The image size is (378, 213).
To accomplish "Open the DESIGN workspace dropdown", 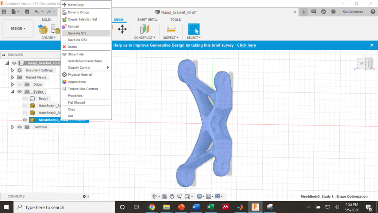I will [18, 28].
